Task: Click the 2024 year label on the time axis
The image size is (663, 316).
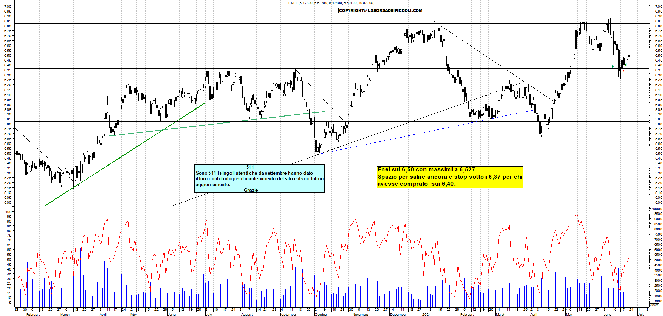Action: coord(426,314)
